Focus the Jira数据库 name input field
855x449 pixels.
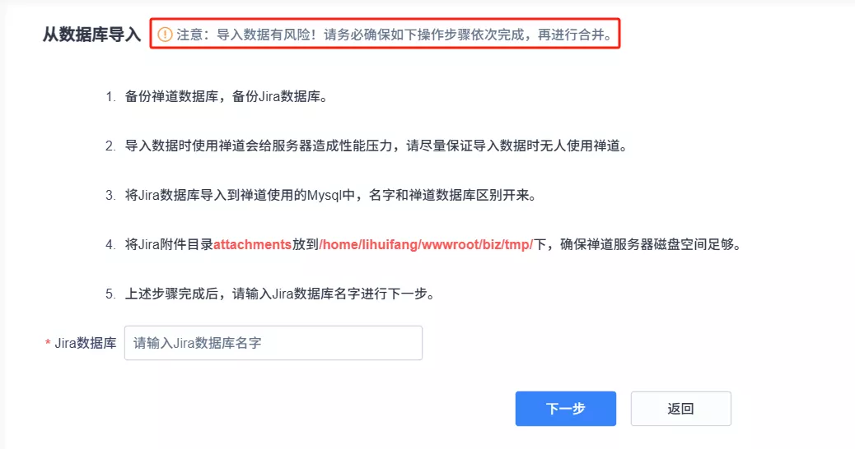click(273, 343)
